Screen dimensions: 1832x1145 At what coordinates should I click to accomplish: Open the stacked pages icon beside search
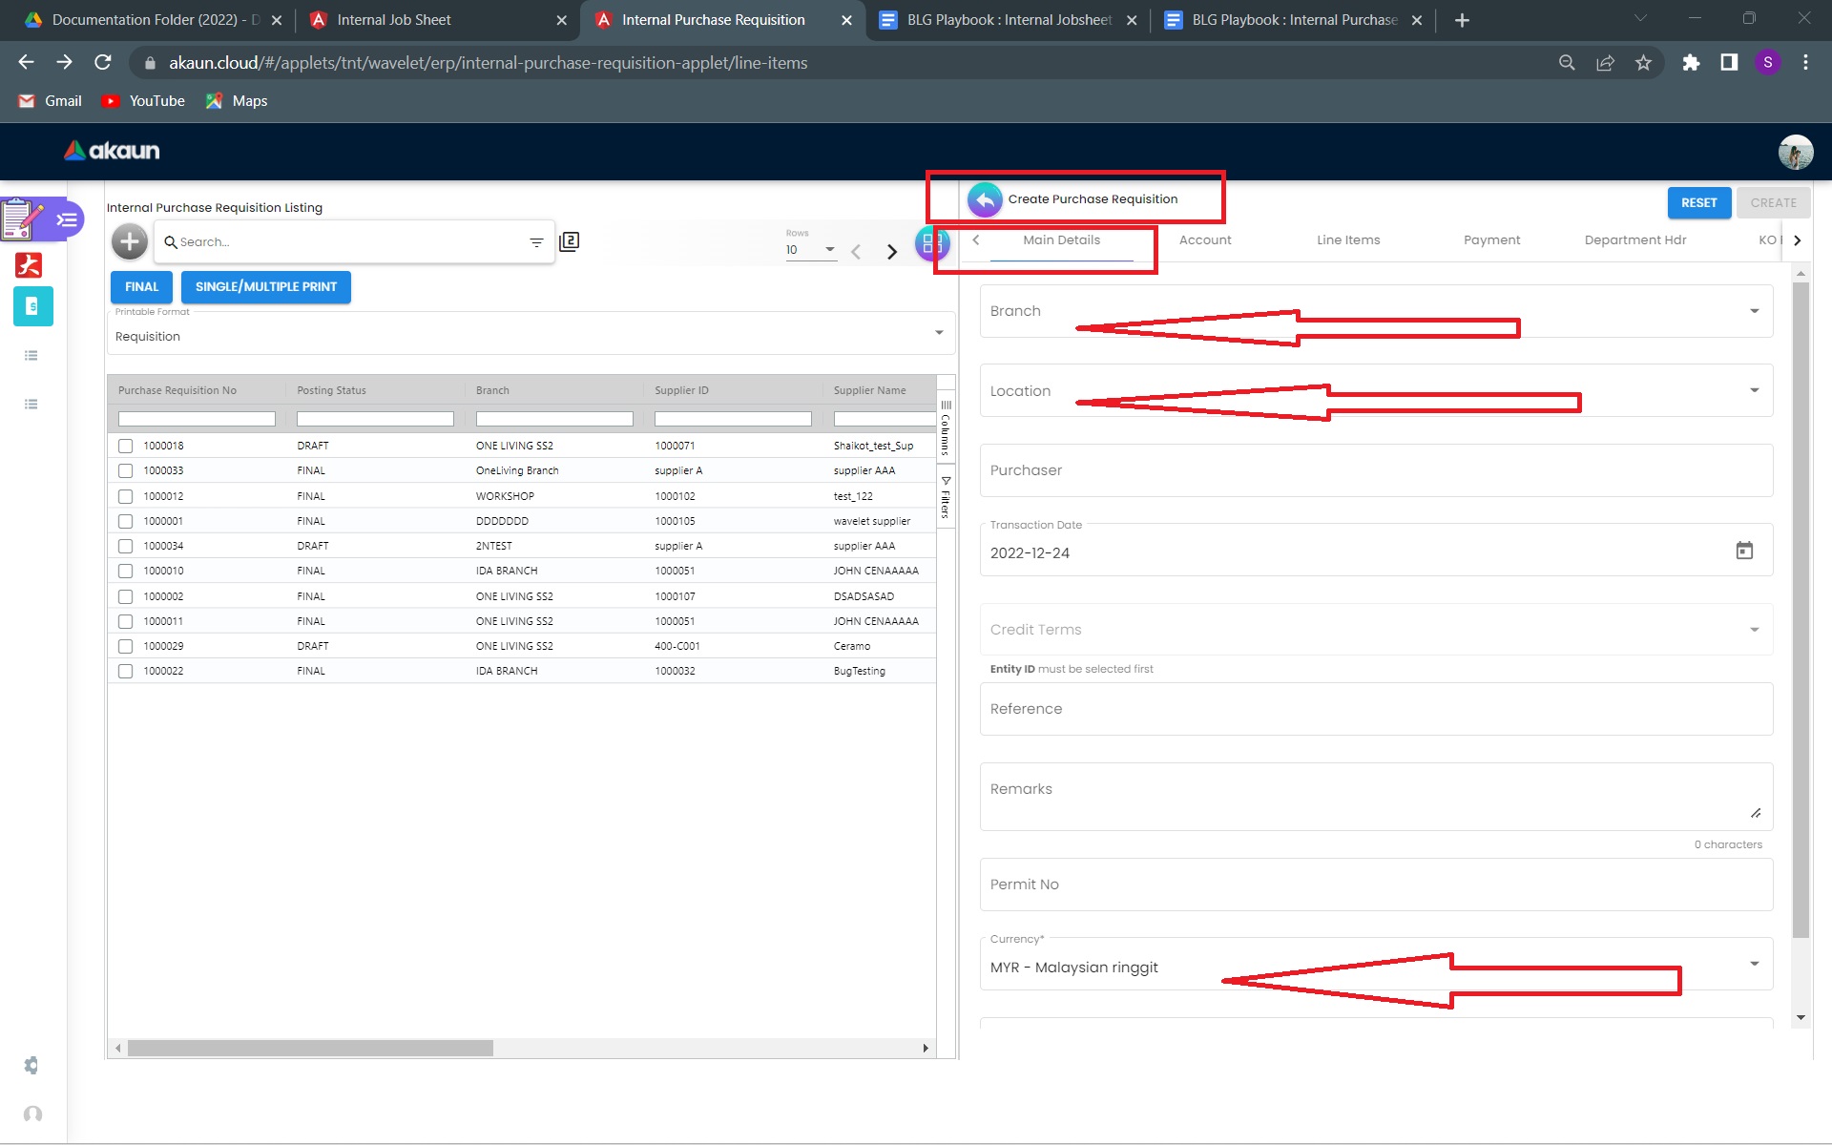570,241
